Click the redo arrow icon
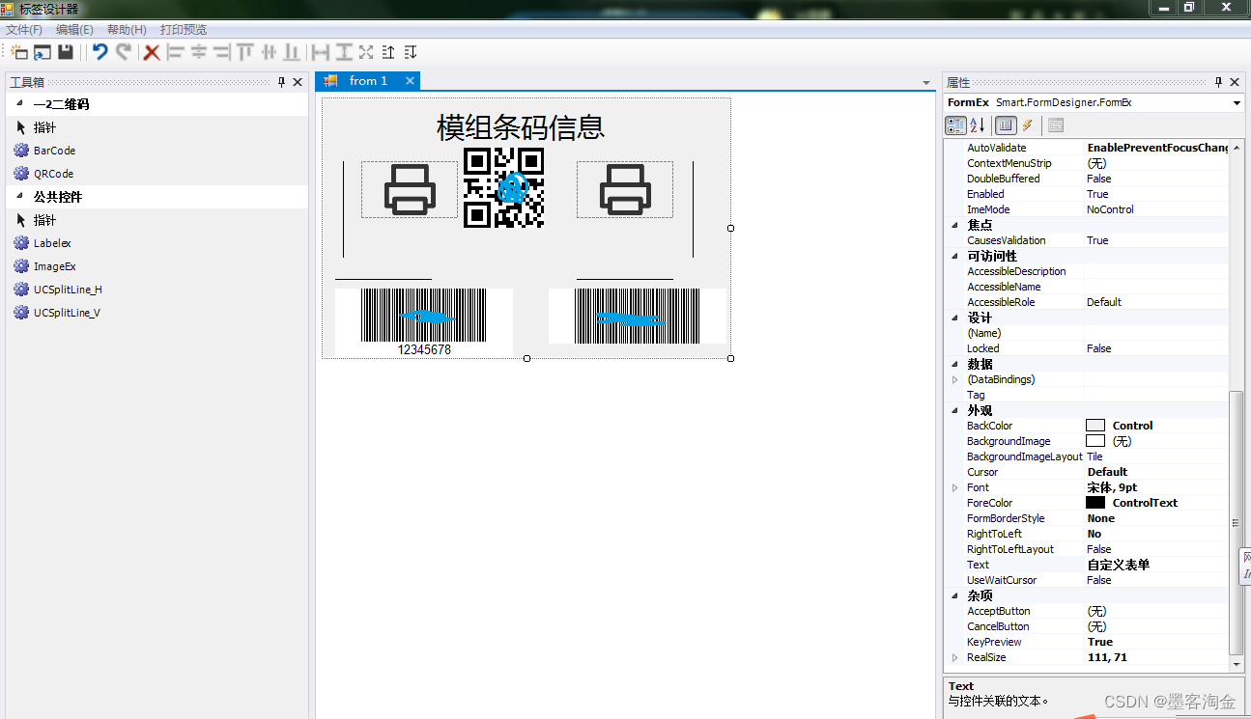Screen dimensions: 1251x719 (124, 52)
